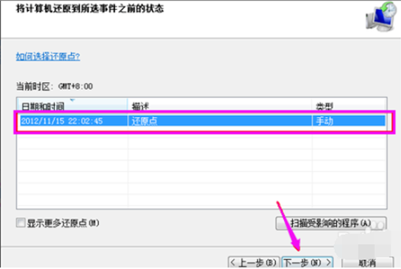The image size is (401, 269).
Task: Click the 类型 column header
Action: coord(348,105)
